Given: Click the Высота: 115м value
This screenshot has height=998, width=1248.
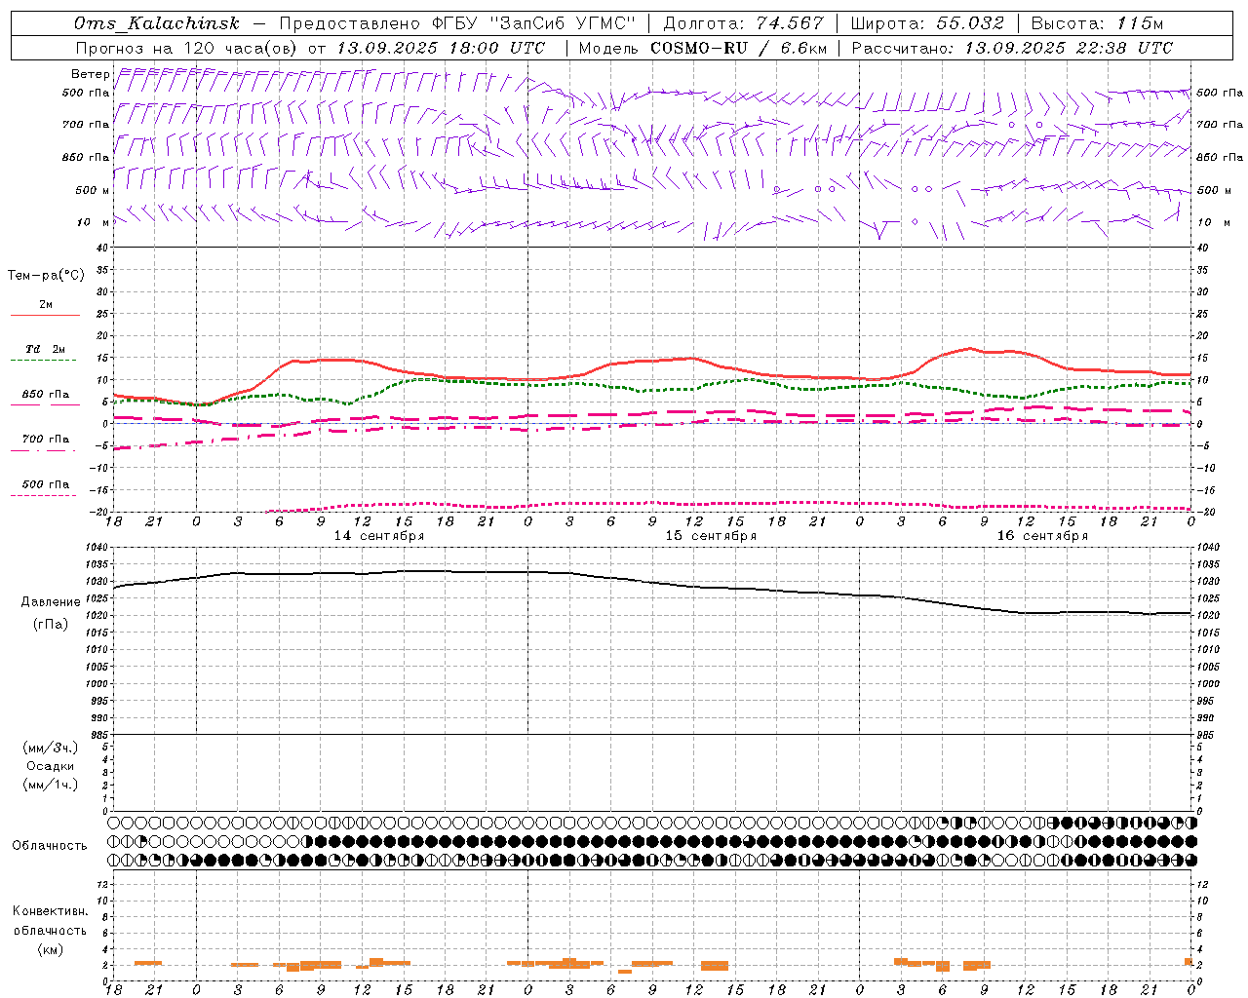Looking at the screenshot, I should [x=1097, y=23].
